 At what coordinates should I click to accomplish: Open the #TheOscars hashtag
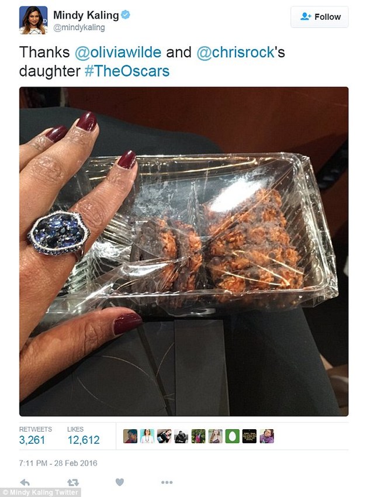[x=127, y=71]
